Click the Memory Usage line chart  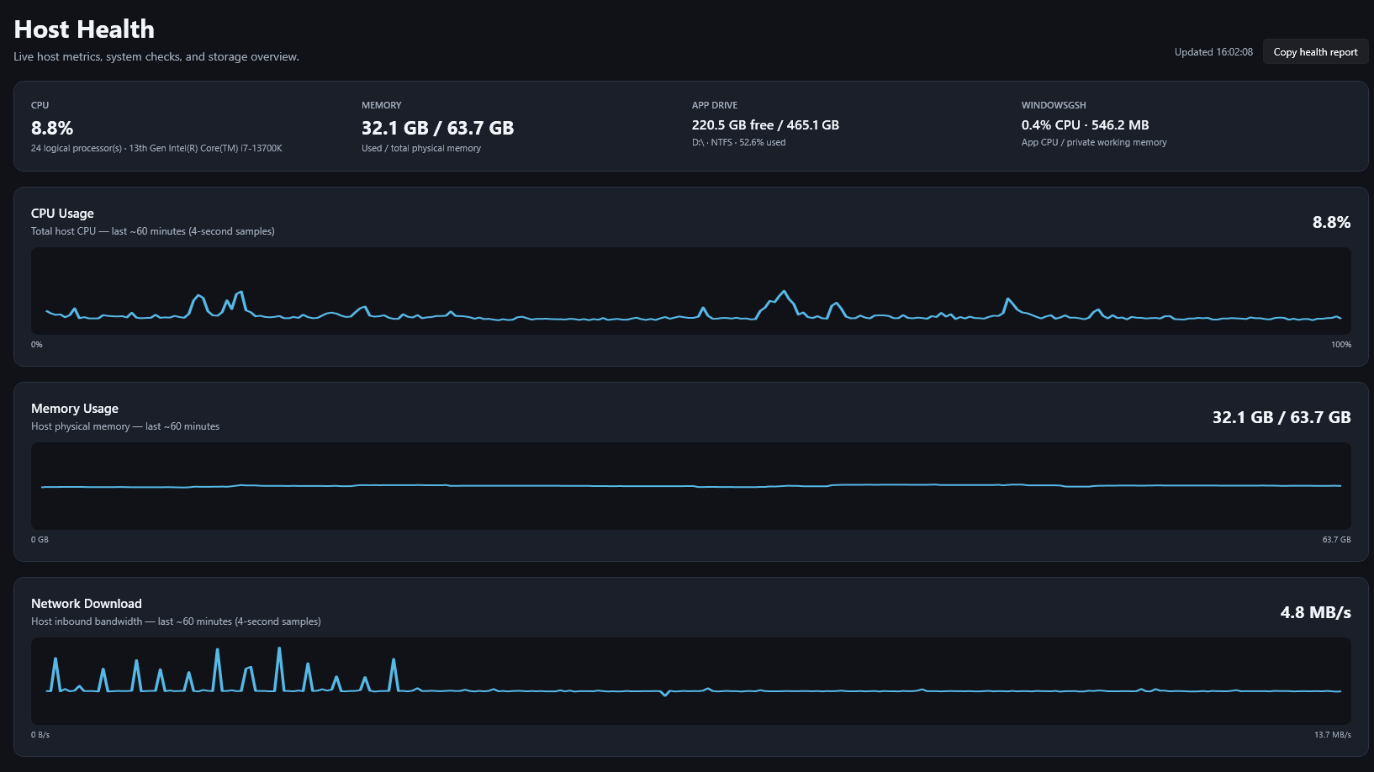coord(691,486)
